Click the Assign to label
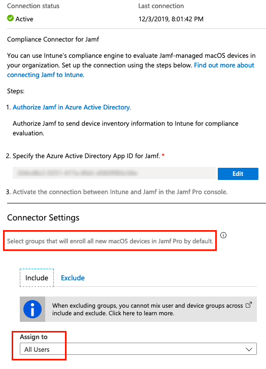 click(34, 337)
